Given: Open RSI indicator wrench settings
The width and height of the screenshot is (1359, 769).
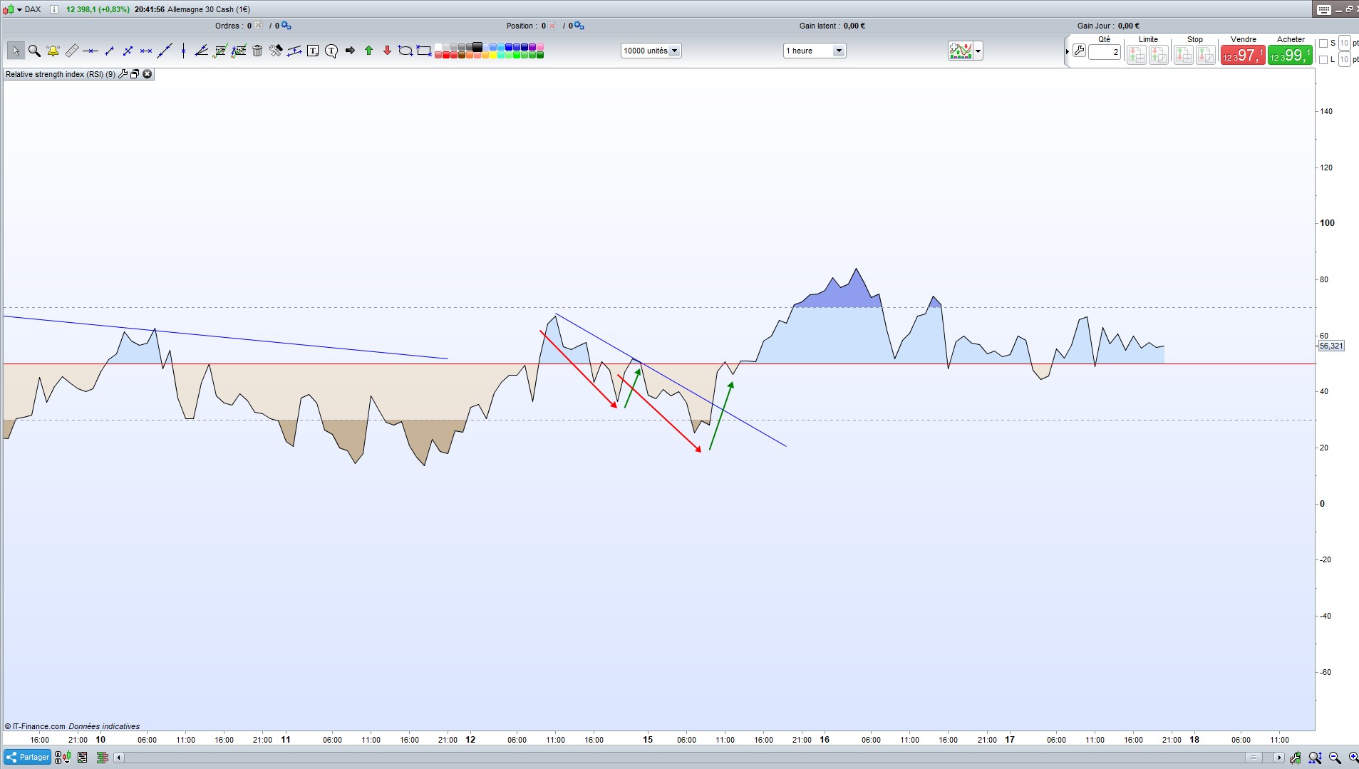Looking at the screenshot, I should pos(123,74).
